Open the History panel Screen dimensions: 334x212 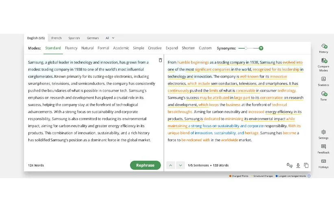pyautogui.click(x=323, y=47)
